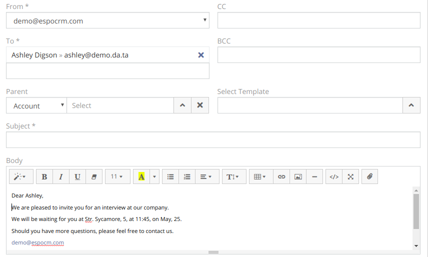
Task: Open the font size 11 dropdown
Action: click(117, 176)
